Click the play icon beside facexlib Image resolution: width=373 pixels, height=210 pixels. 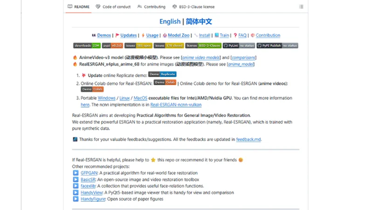76,186
